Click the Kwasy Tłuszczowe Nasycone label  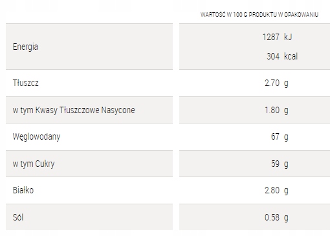pos(85,110)
